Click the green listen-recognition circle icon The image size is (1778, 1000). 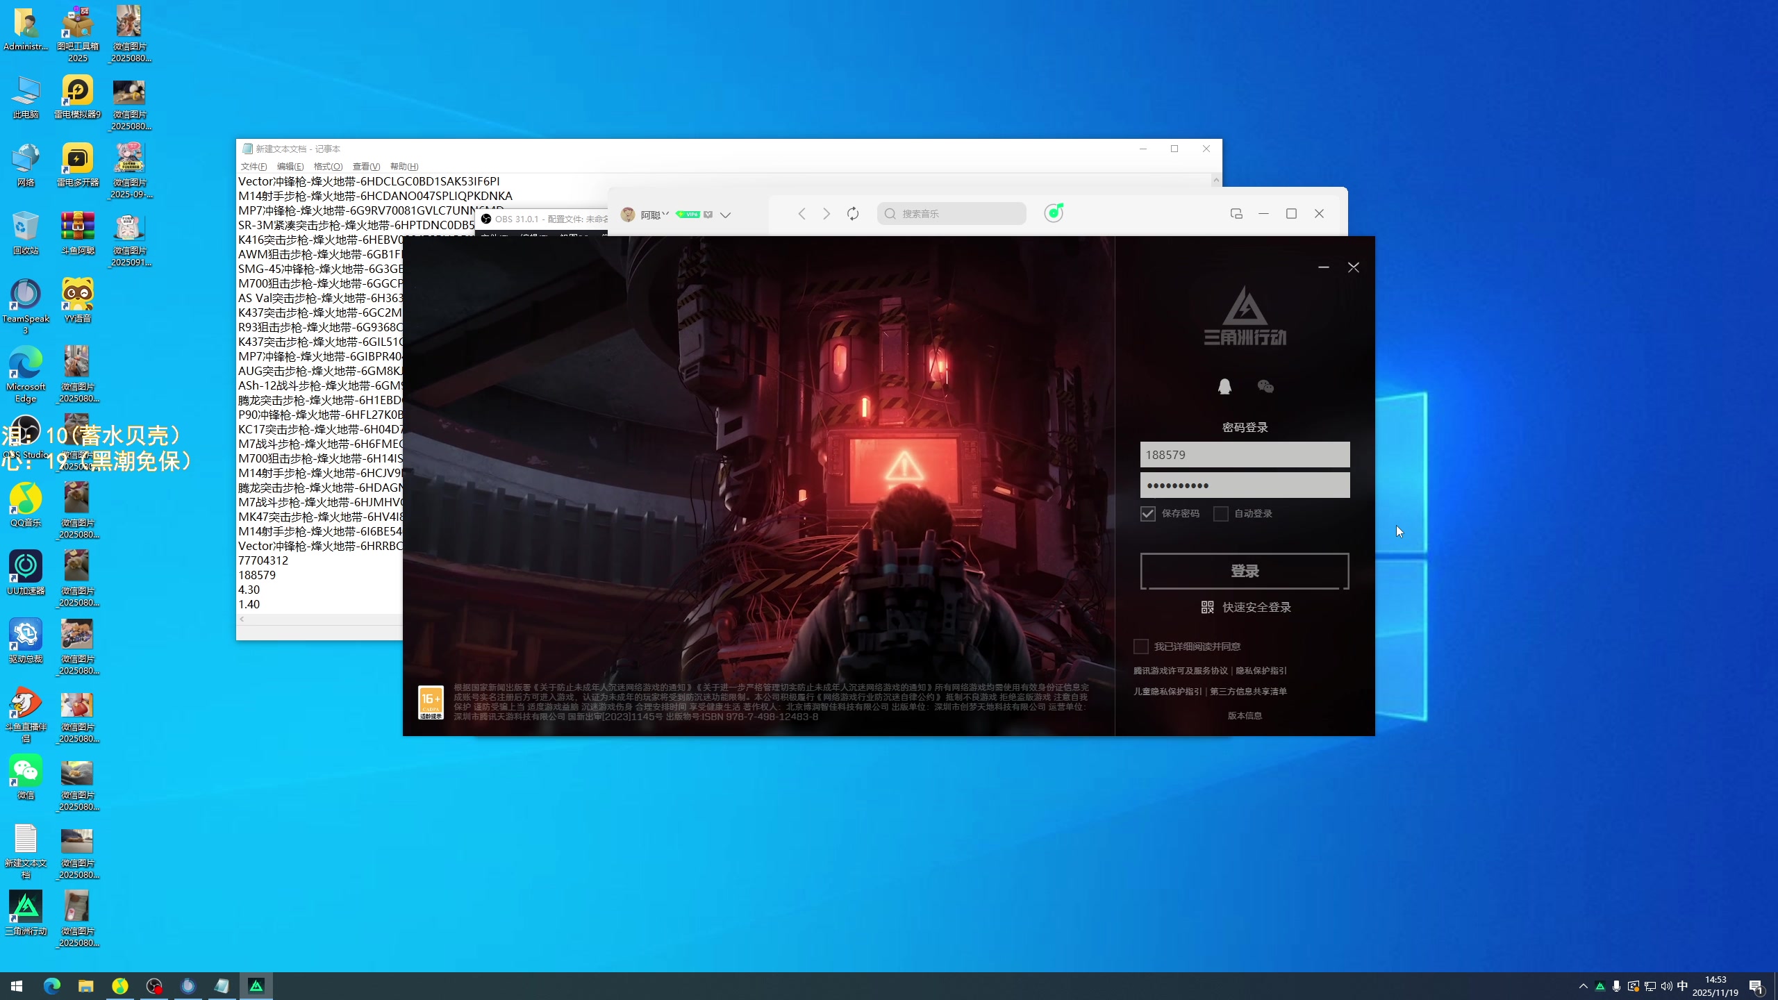[x=1054, y=213]
